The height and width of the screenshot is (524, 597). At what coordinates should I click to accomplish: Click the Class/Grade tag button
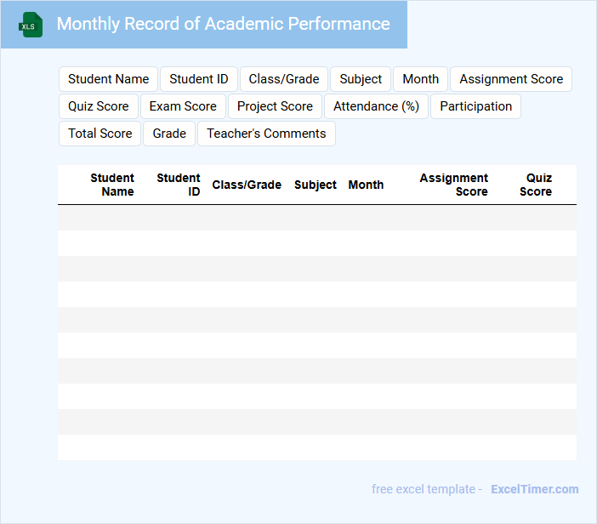(284, 79)
